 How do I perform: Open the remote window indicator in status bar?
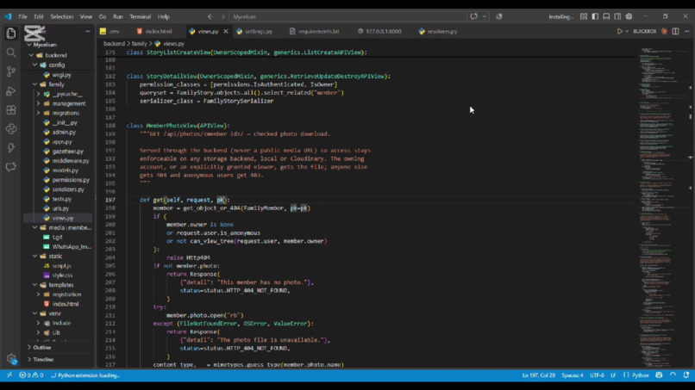point(9,375)
